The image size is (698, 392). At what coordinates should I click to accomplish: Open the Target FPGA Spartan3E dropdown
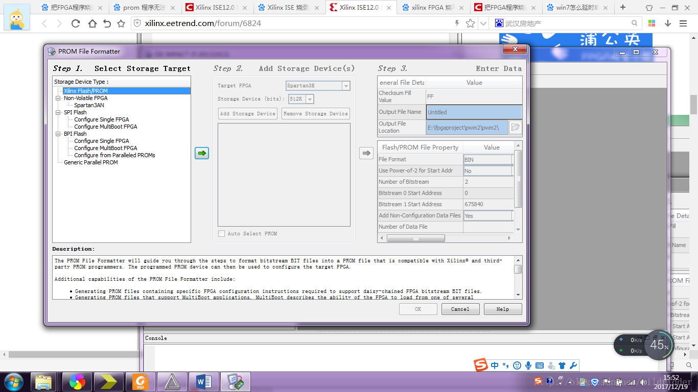[x=346, y=86]
